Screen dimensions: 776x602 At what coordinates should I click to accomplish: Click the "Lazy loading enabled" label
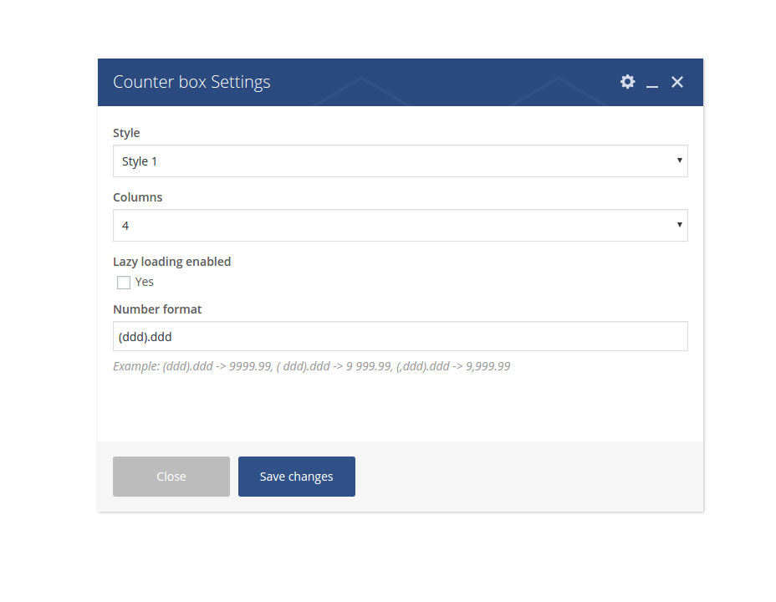coord(171,262)
